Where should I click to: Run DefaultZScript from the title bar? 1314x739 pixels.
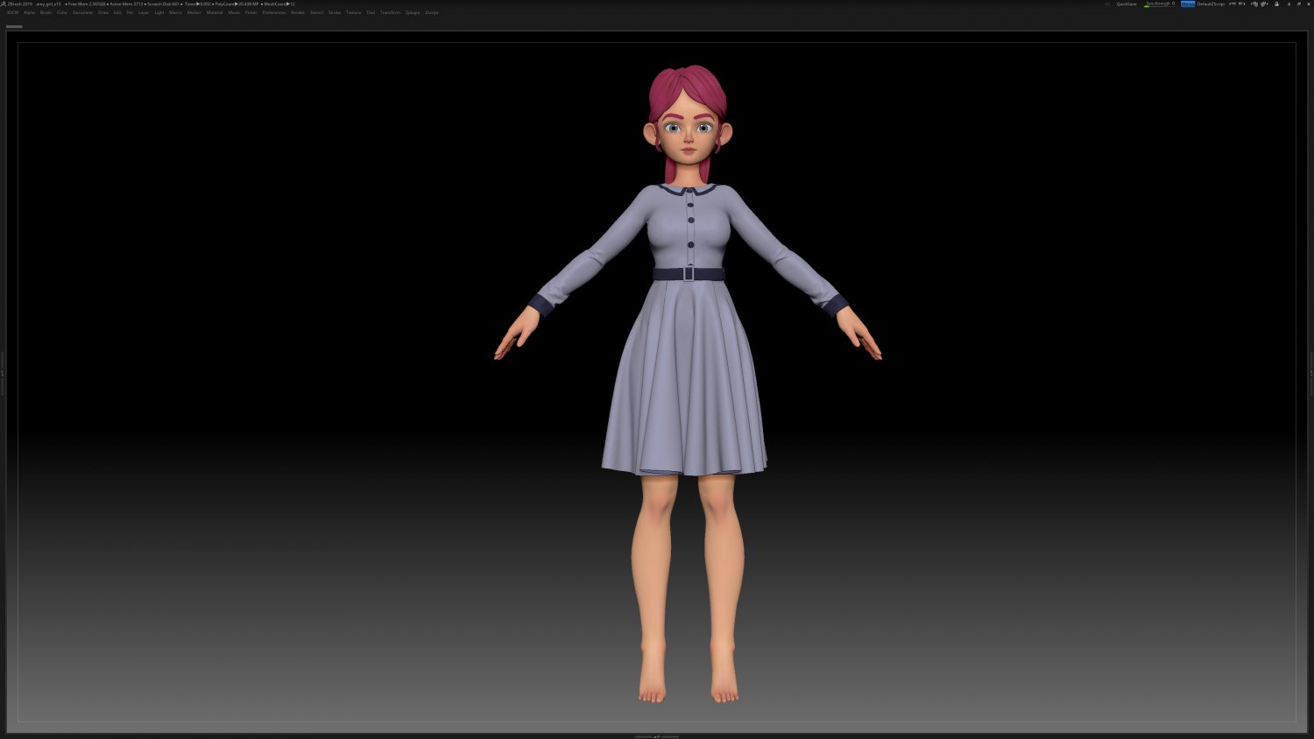(1211, 4)
